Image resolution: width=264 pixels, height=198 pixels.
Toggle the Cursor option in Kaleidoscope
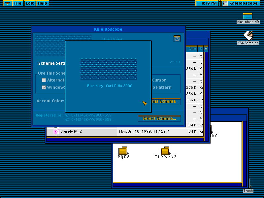[159, 80]
